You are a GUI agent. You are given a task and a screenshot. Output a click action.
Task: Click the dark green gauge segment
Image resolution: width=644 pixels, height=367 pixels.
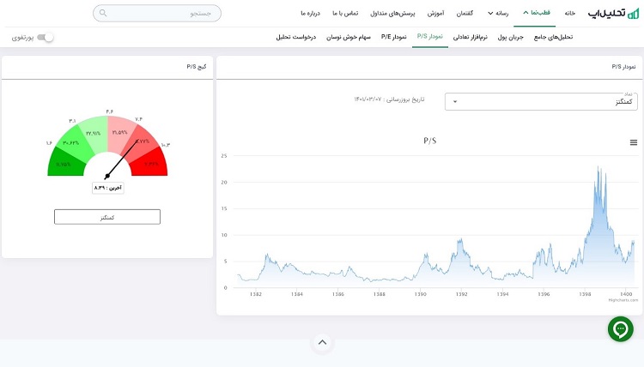pos(64,162)
